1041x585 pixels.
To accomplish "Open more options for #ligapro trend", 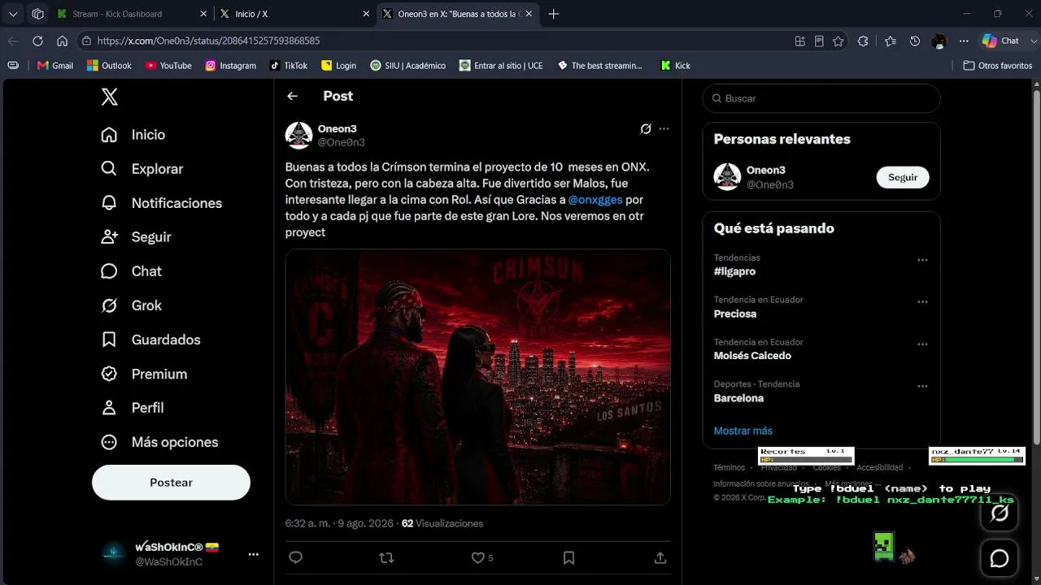I will [922, 260].
